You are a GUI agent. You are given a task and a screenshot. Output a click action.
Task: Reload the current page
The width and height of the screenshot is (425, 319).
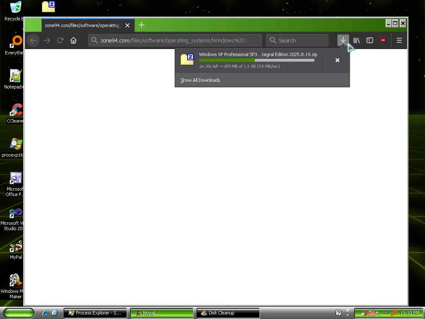[x=60, y=40]
